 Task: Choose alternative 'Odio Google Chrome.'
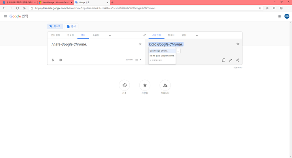(162, 51)
